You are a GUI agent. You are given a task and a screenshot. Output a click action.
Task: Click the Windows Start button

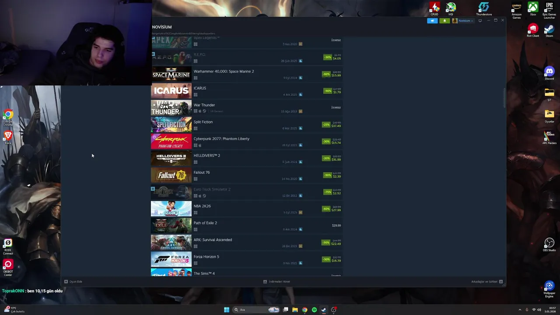(227, 310)
